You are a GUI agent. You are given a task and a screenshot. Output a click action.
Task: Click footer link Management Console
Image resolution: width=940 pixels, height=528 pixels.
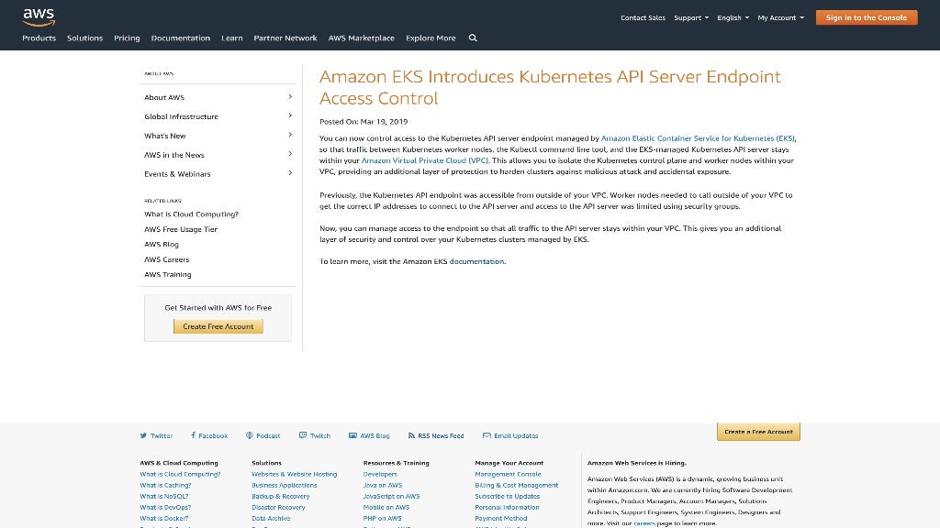tap(508, 474)
